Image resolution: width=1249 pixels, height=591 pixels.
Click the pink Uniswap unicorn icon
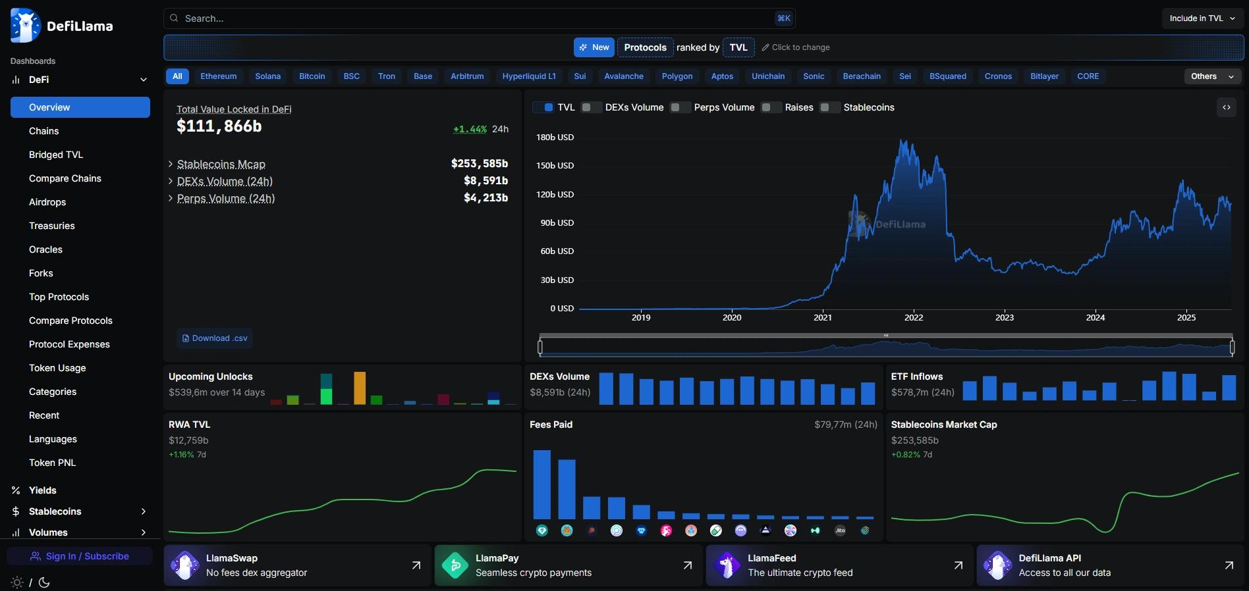[x=667, y=530]
